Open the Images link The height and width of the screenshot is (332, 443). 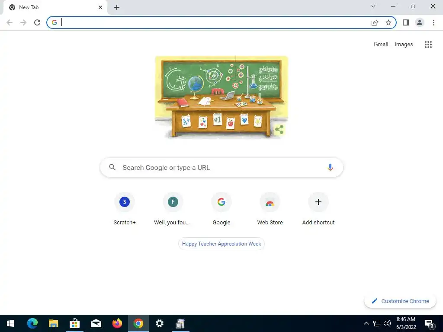coord(404,45)
